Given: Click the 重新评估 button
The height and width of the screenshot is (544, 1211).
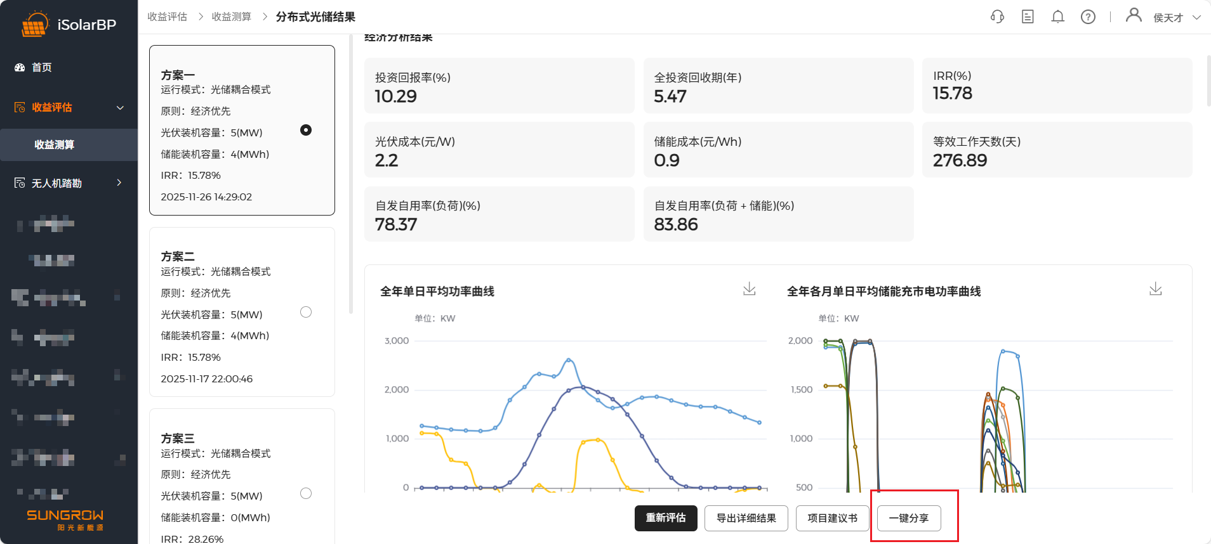Looking at the screenshot, I should pyautogui.click(x=666, y=518).
